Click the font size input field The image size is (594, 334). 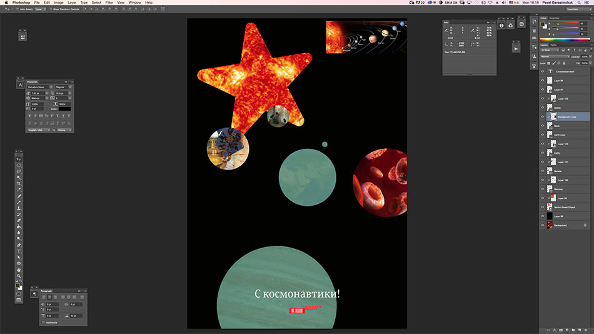[x=38, y=93]
